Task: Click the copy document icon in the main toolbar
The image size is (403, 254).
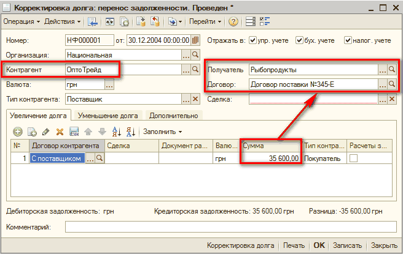Action: pyautogui.click(x=124, y=21)
